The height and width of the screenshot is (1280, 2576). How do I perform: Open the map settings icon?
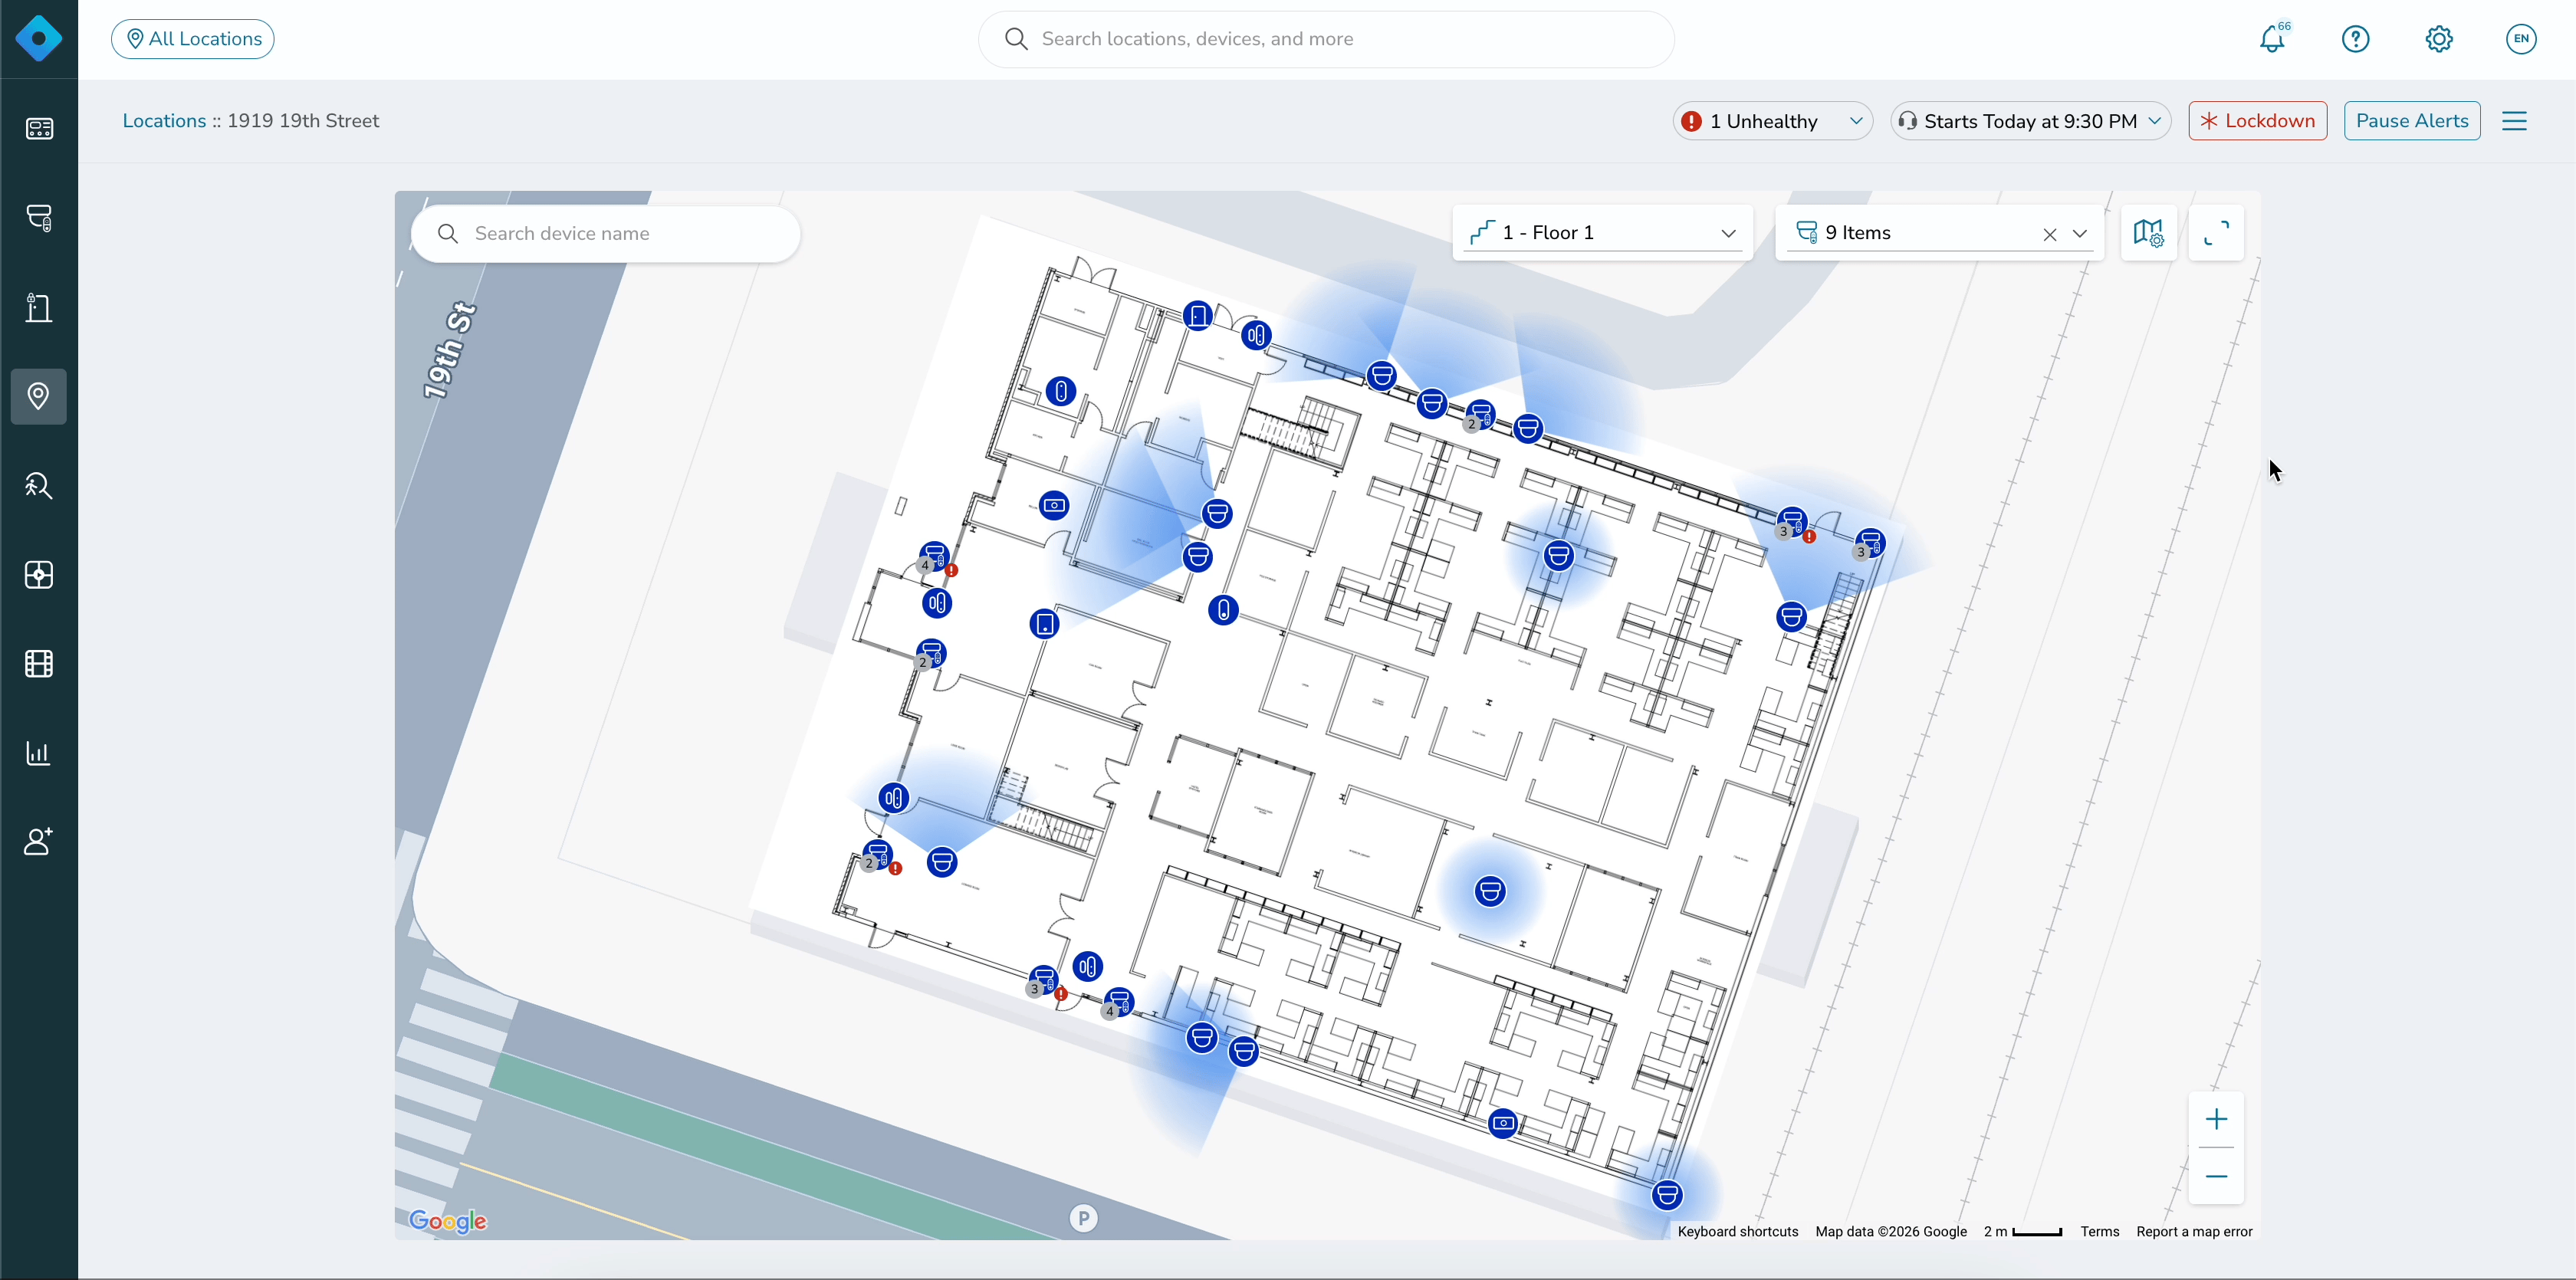pyautogui.click(x=2147, y=233)
